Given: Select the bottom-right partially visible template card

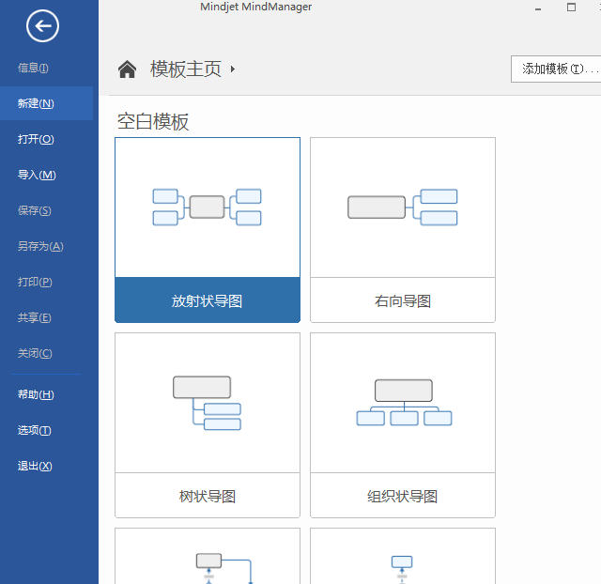Looking at the screenshot, I should pos(403,556).
